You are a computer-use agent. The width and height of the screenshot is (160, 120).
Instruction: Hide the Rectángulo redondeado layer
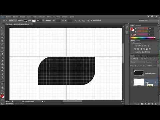click(132, 73)
